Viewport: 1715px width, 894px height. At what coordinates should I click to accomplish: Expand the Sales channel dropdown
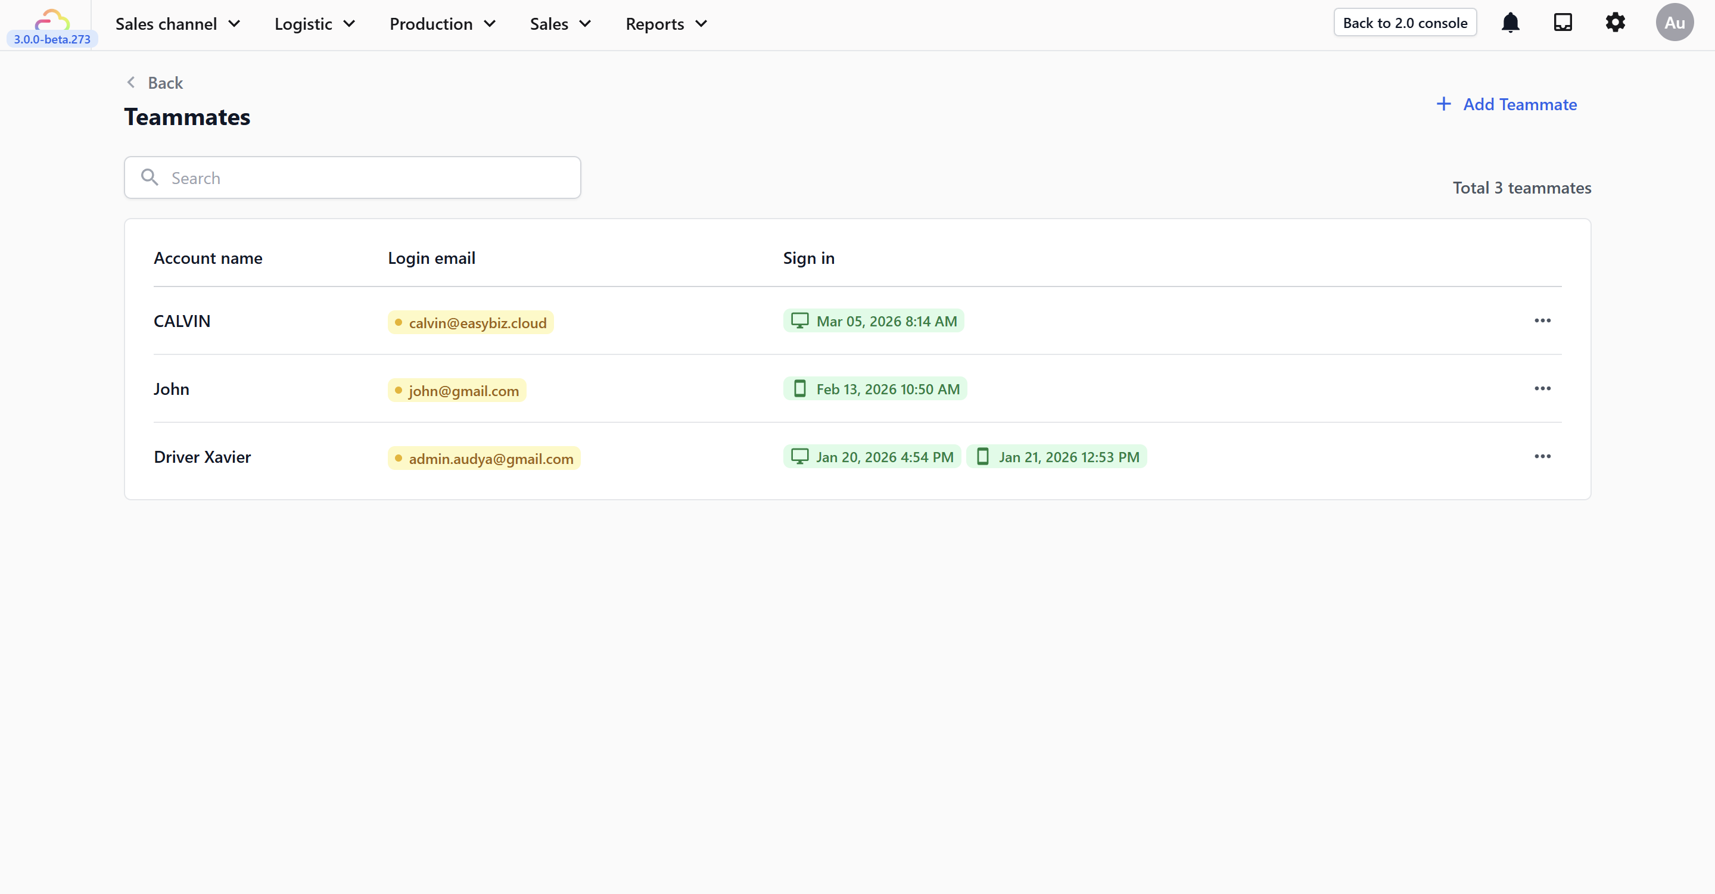pos(178,24)
